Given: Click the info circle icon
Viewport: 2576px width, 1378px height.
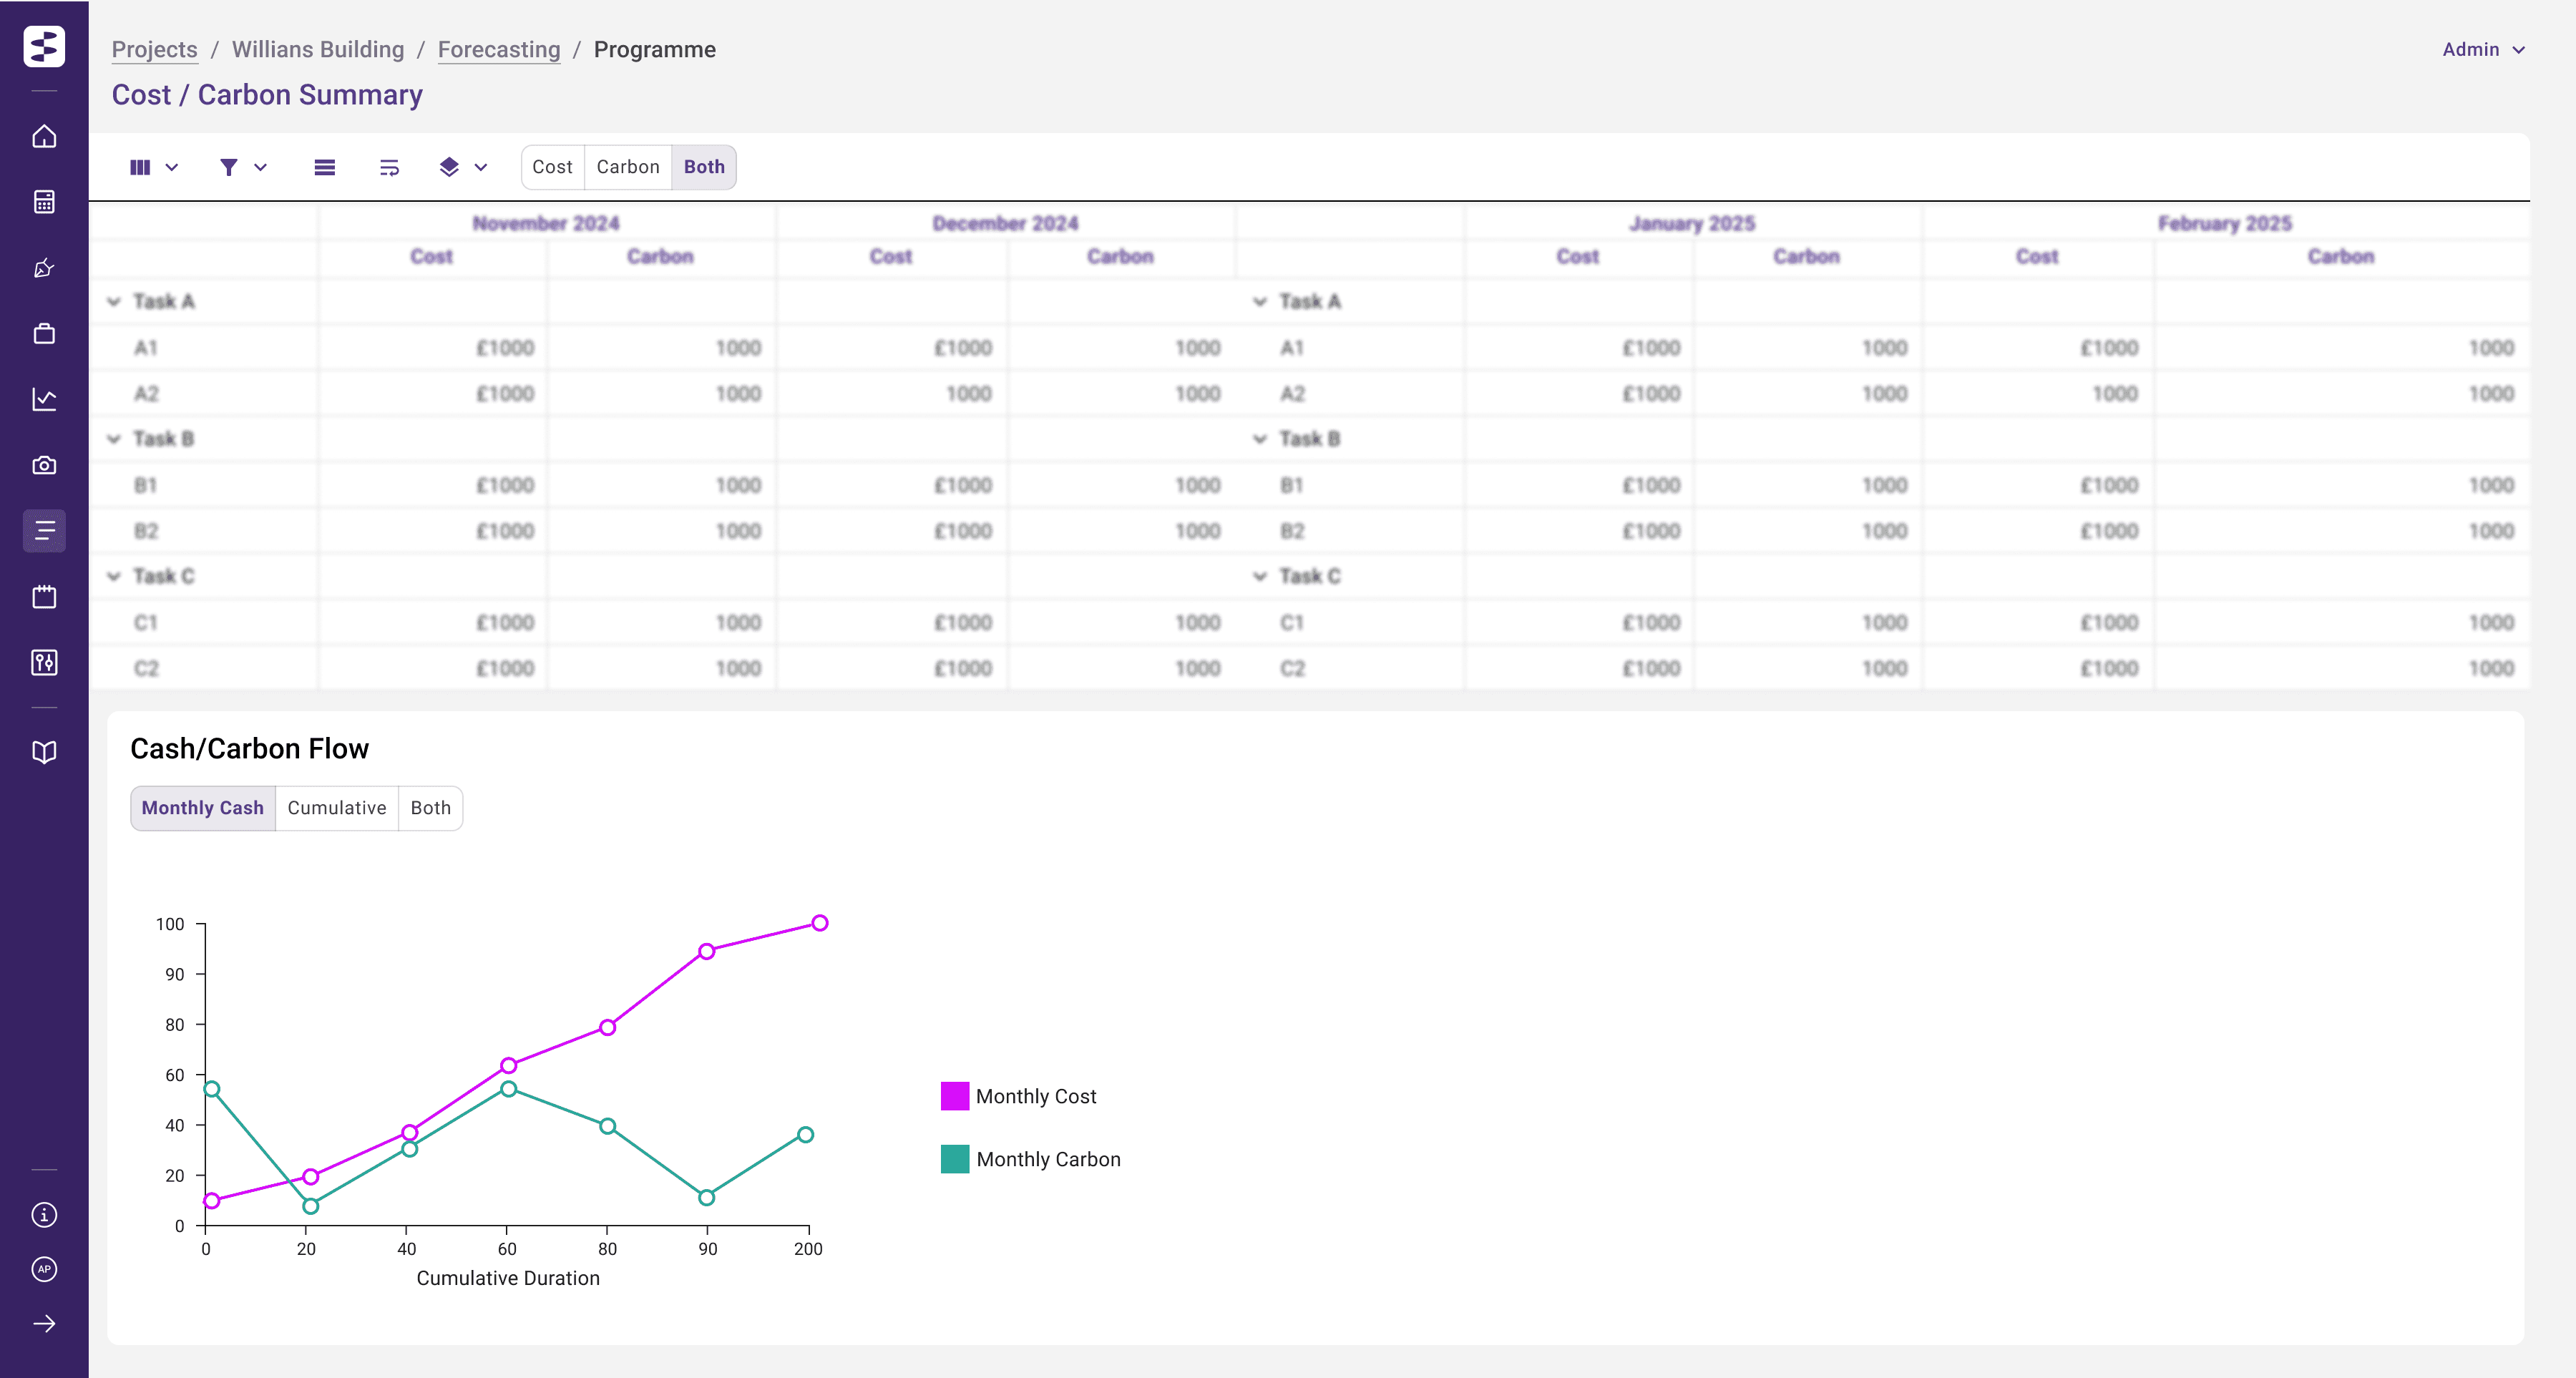Looking at the screenshot, I should pos(44,1214).
